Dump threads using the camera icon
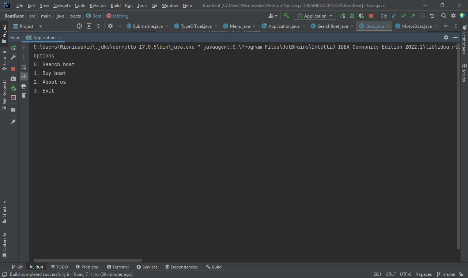The width and height of the screenshot is (468, 278). pos(13,79)
